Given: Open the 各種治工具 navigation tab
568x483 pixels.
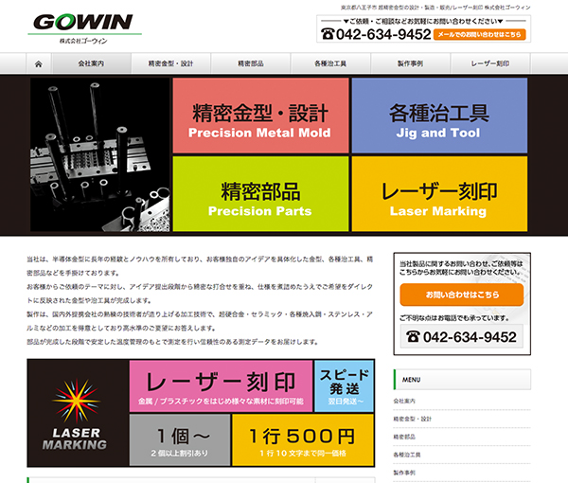Looking at the screenshot, I should coord(330,63).
